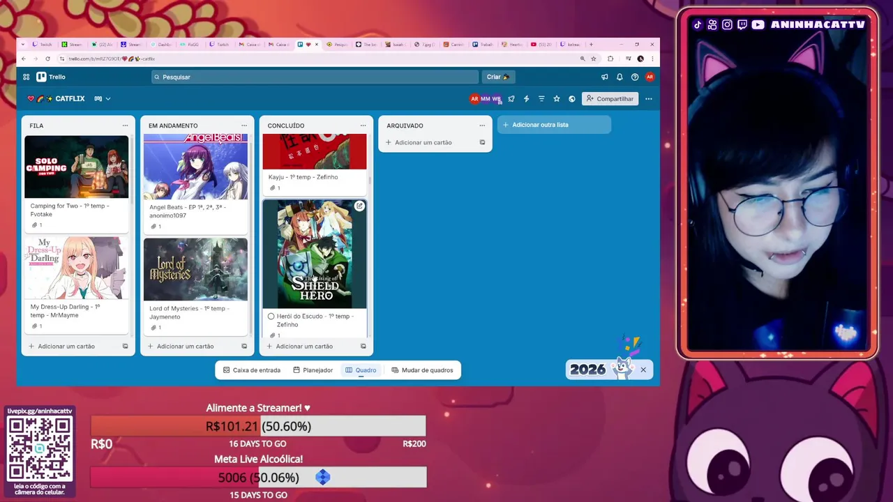Image resolution: width=893 pixels, height=502 pixels.
Task: Click the Alimente a Streamer progress bar
Action: tap(258, 426)
